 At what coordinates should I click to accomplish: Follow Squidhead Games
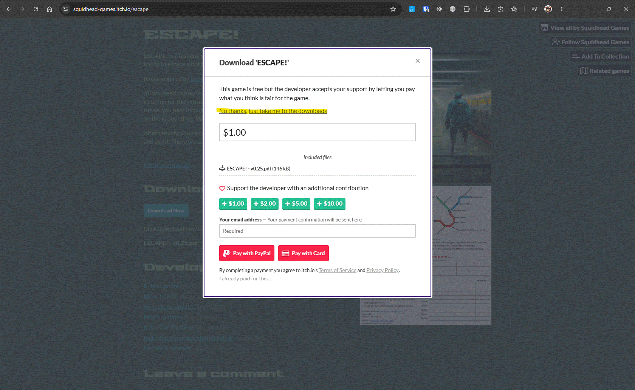click(x=590, y=42)
